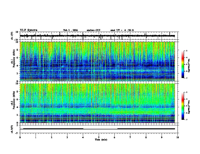Click the "station=OUI" header text
200x154 pixels.
pyautogui.click(x=93, y=30)
